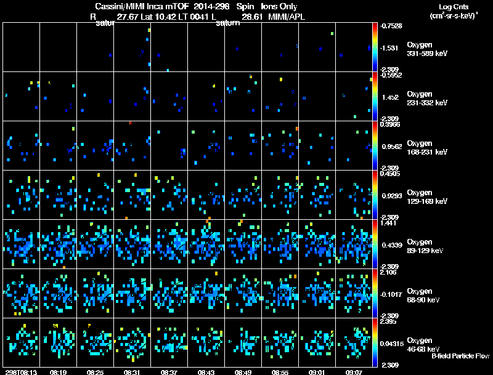Click the MIMI/APL text in header

tap(287, 17)
